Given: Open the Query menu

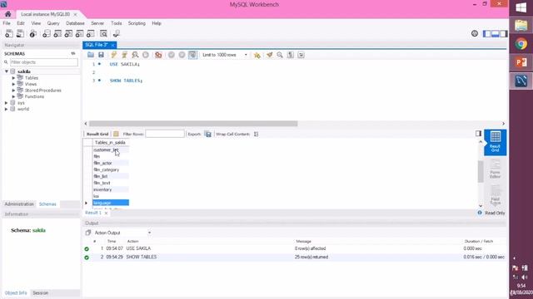Looking at the screenshot, I should [53, 23].
